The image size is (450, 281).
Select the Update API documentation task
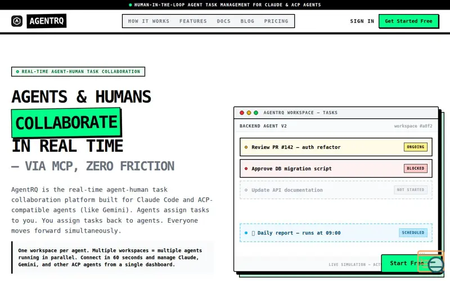336,190
